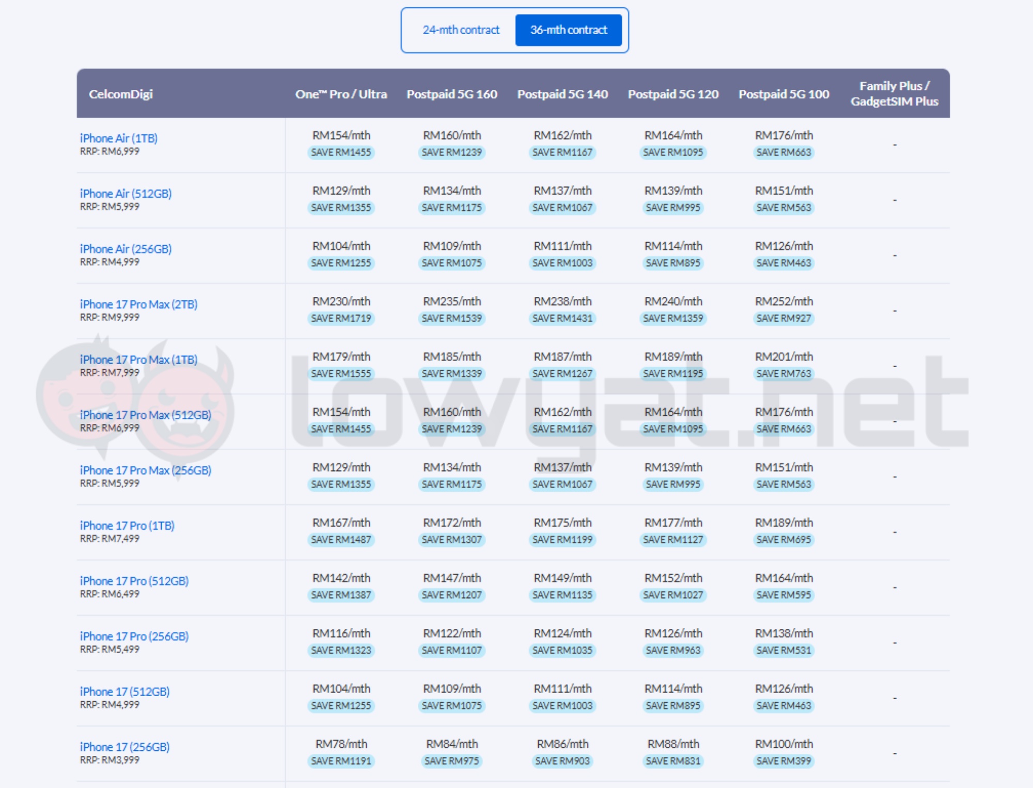
Task: Click the Postpaid 5G 120 column header
Action: tap(673, 94)
